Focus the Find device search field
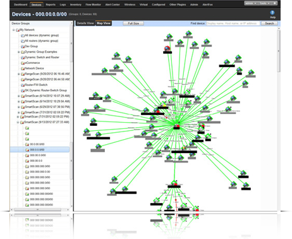The image size is (292, 239). point(233,23)
